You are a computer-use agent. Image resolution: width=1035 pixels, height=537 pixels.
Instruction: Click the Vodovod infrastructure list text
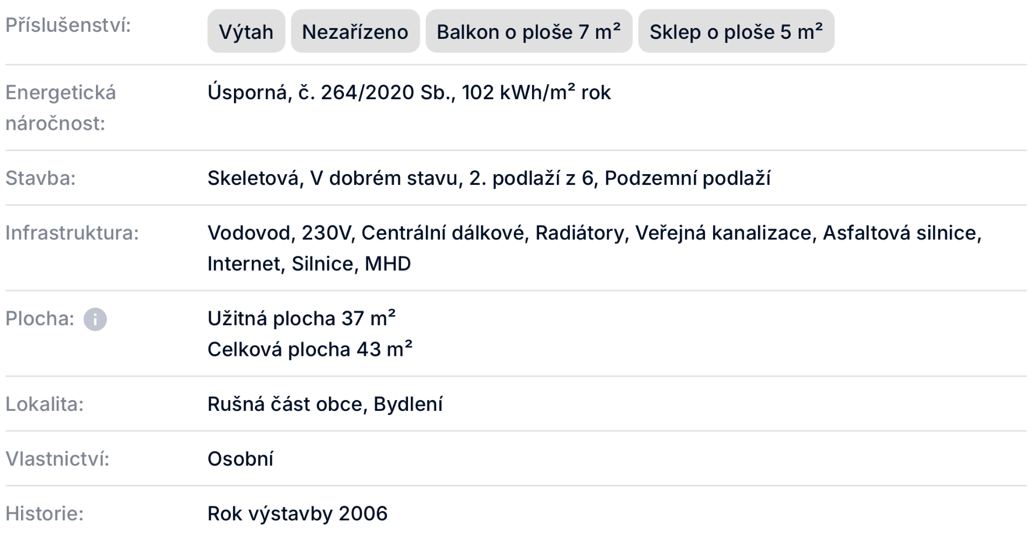pyautogui.click(x=594, y=233)
